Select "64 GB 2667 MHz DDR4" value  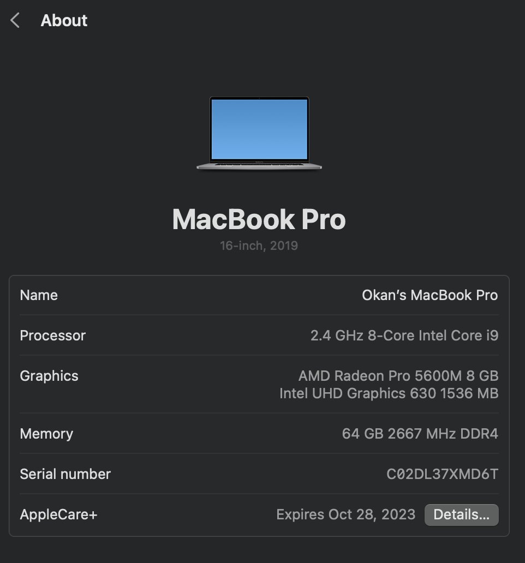pos(420,434)
